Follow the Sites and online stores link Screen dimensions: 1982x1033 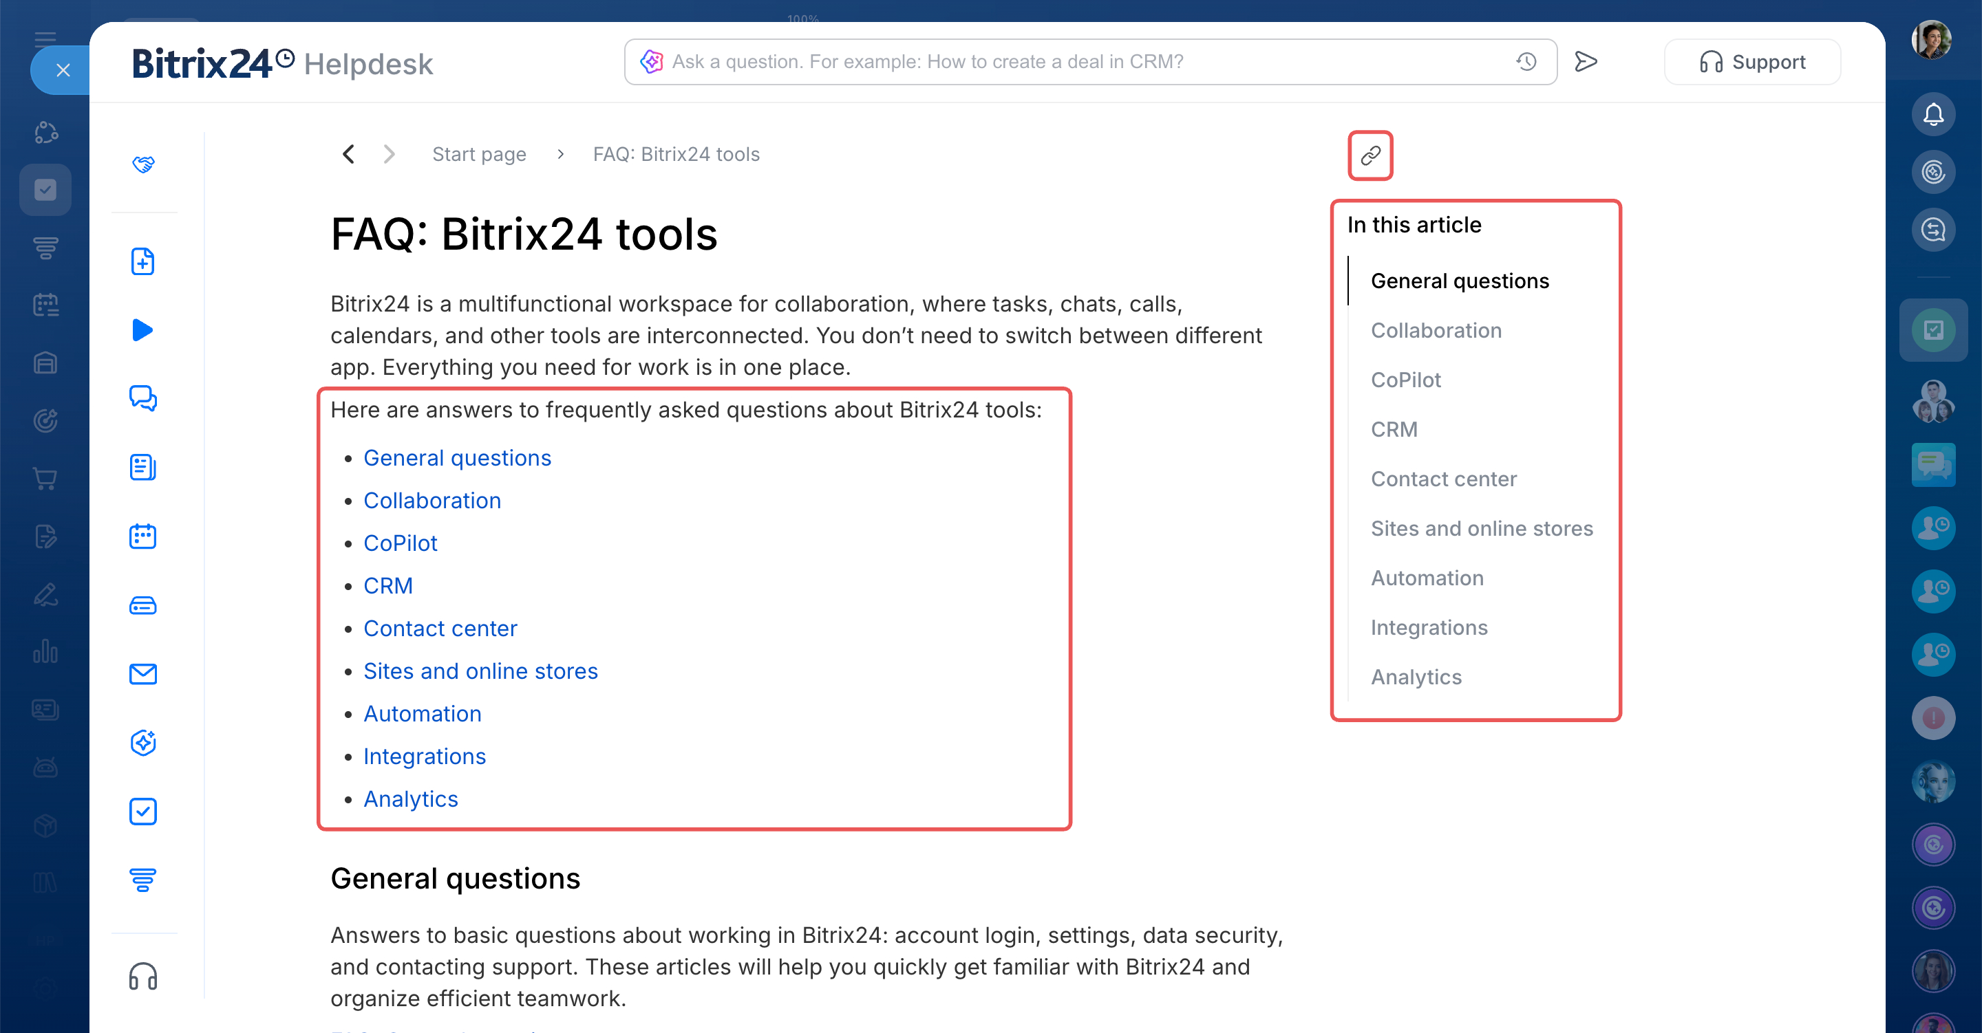point(480,671)
